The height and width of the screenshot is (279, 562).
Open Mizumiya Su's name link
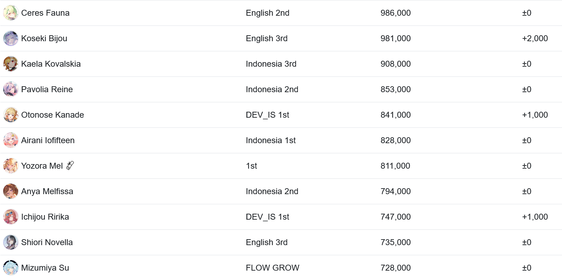pos(45,268)
